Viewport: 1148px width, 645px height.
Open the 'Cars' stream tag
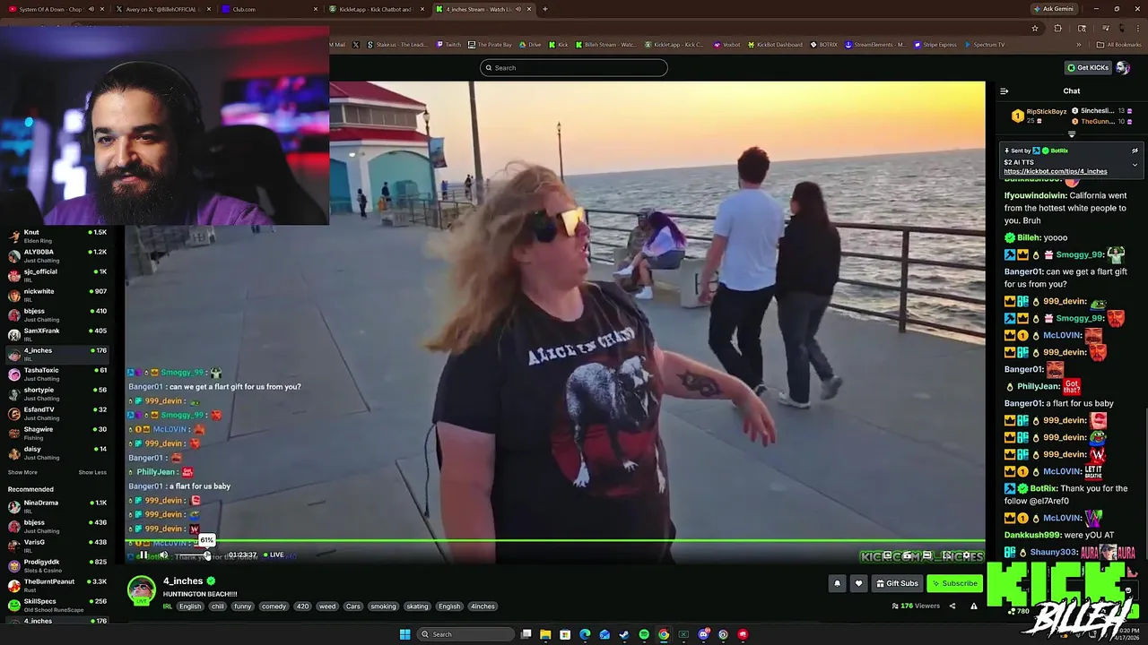click(353, 606)
